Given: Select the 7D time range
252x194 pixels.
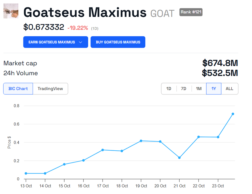Looking at the screenshot, I should click(x=184, y=89).
